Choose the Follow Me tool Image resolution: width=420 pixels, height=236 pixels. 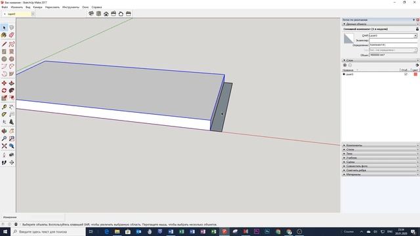tap(12, 90)
